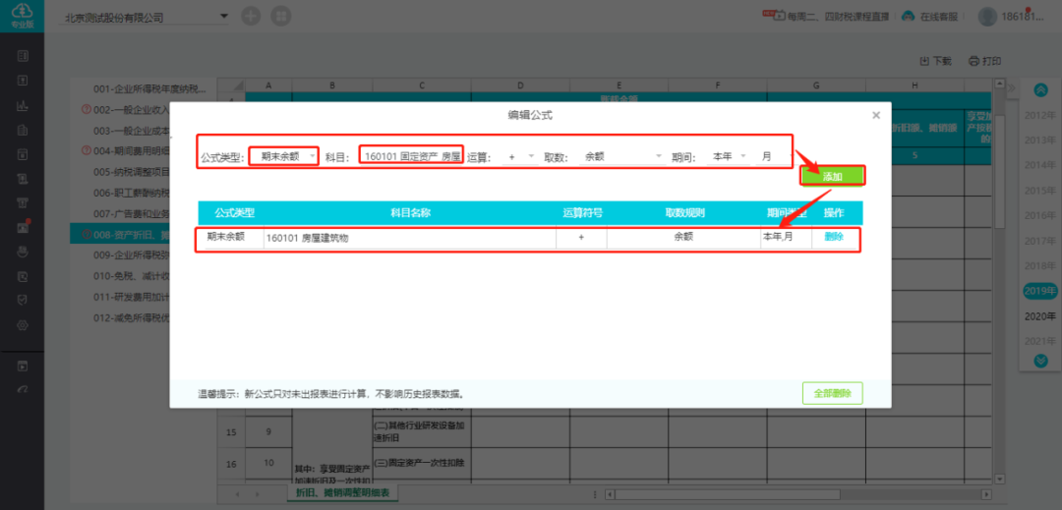
Task: Open the settings gear icon in sidebar
Action: pyautogui.click(x=23, y=324)
